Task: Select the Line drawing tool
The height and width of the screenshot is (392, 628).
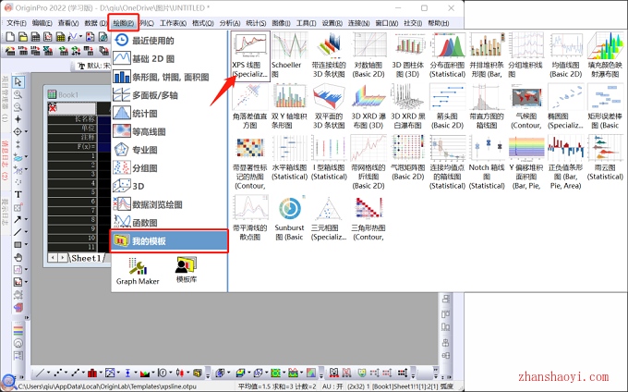Action: tap(18, 232)
